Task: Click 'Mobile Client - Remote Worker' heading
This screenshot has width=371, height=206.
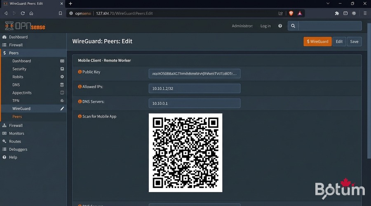Action: (104, 61)
